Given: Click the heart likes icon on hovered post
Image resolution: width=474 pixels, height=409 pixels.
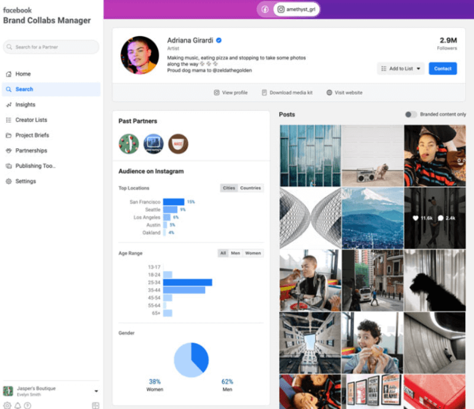Looking at the screenshot, I should coord(416,218).
